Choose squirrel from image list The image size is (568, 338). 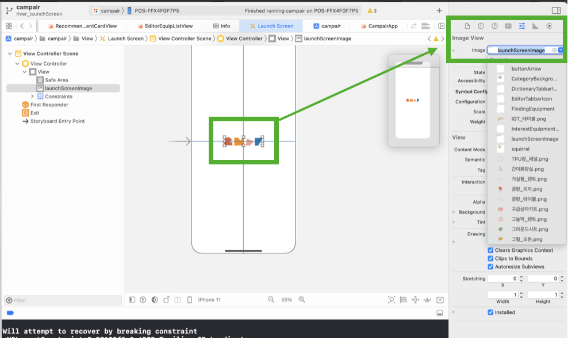pyautogui.click(x=520, y=149)
